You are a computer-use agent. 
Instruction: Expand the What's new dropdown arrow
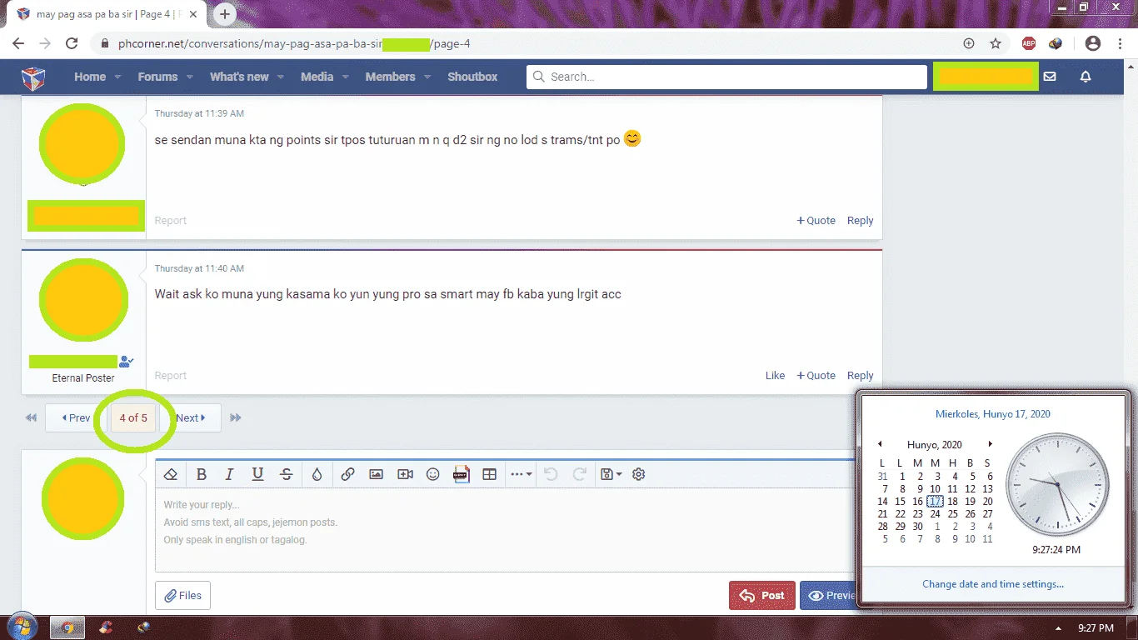(x=280, y=77)
